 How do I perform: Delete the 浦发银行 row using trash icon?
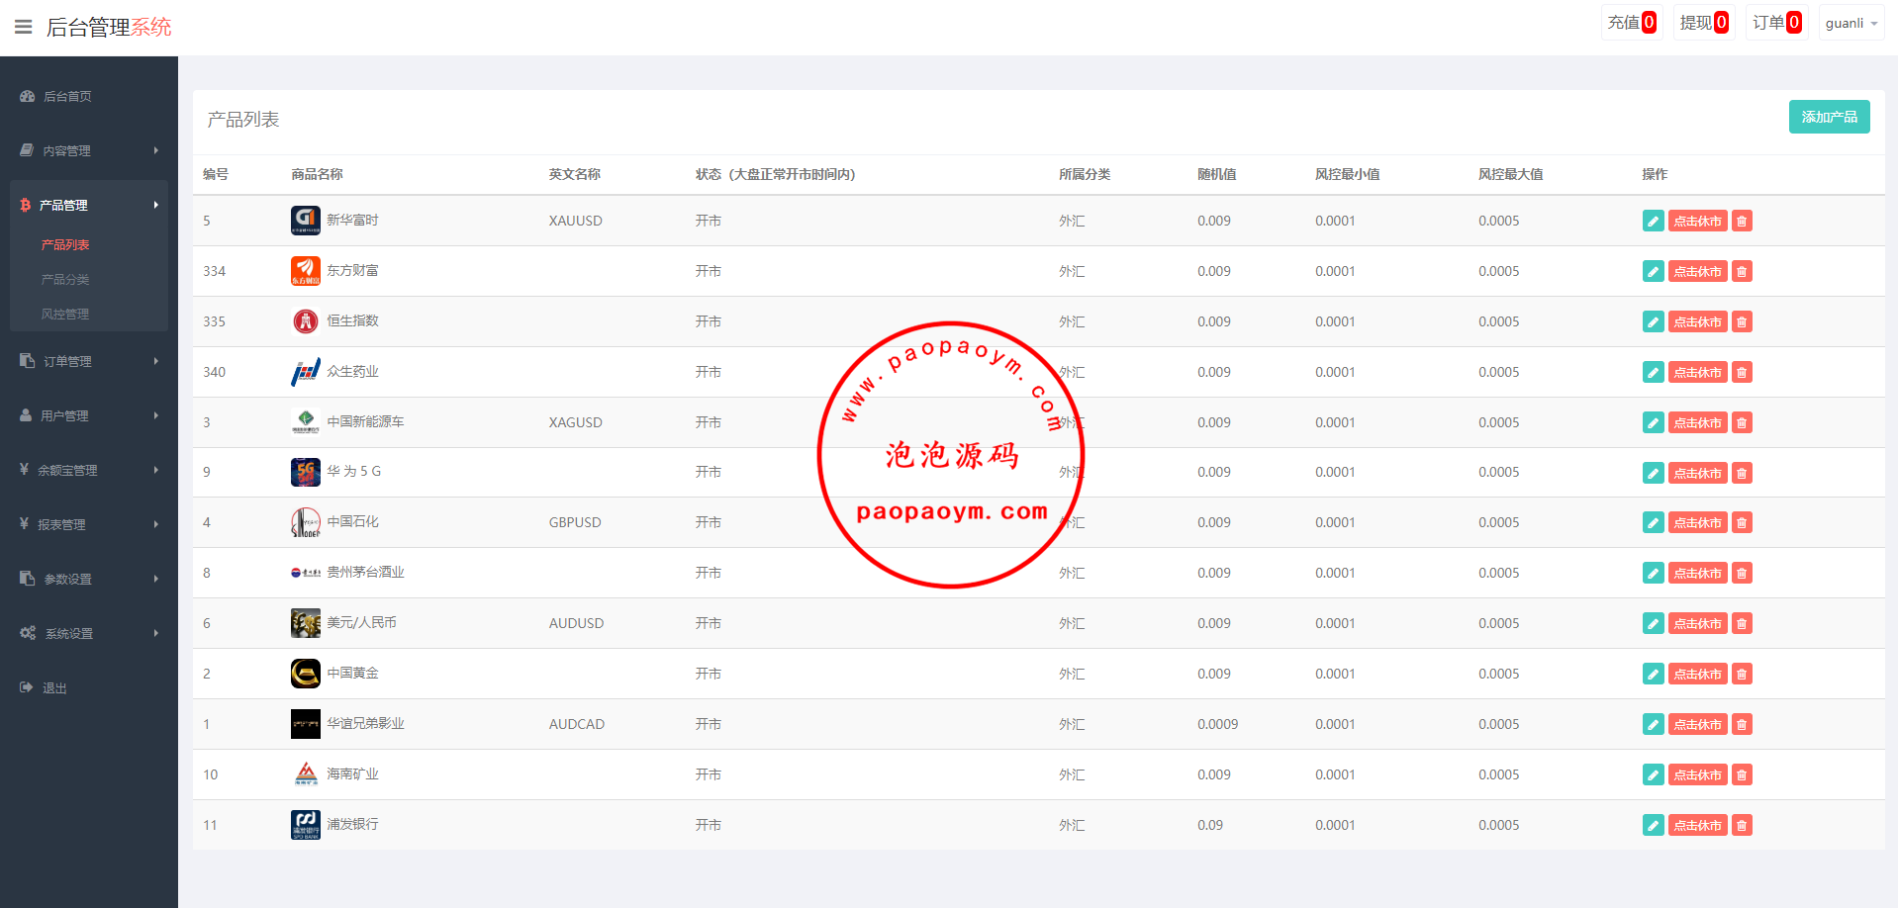click(1742, 825)
